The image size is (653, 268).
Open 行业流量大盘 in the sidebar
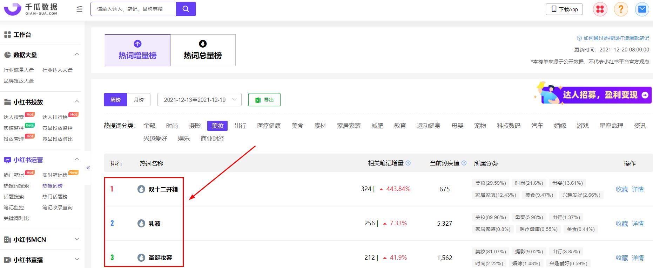(x=19, y=70)
